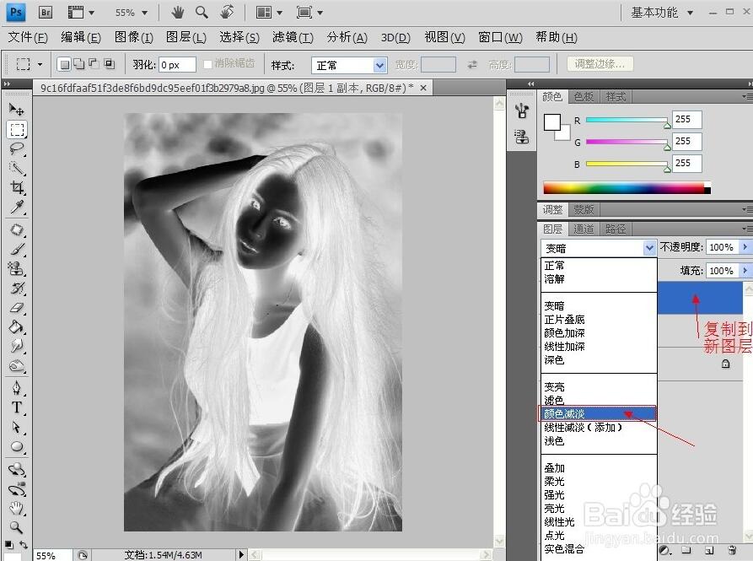The width and height of the screenshot is (753, 561).
Task: Select the Ellipse shape tool
Action: (x=17, y=446)
